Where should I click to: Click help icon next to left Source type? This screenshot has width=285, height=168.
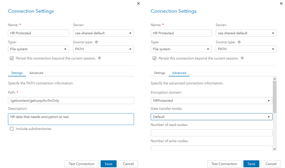click(96, 42)
